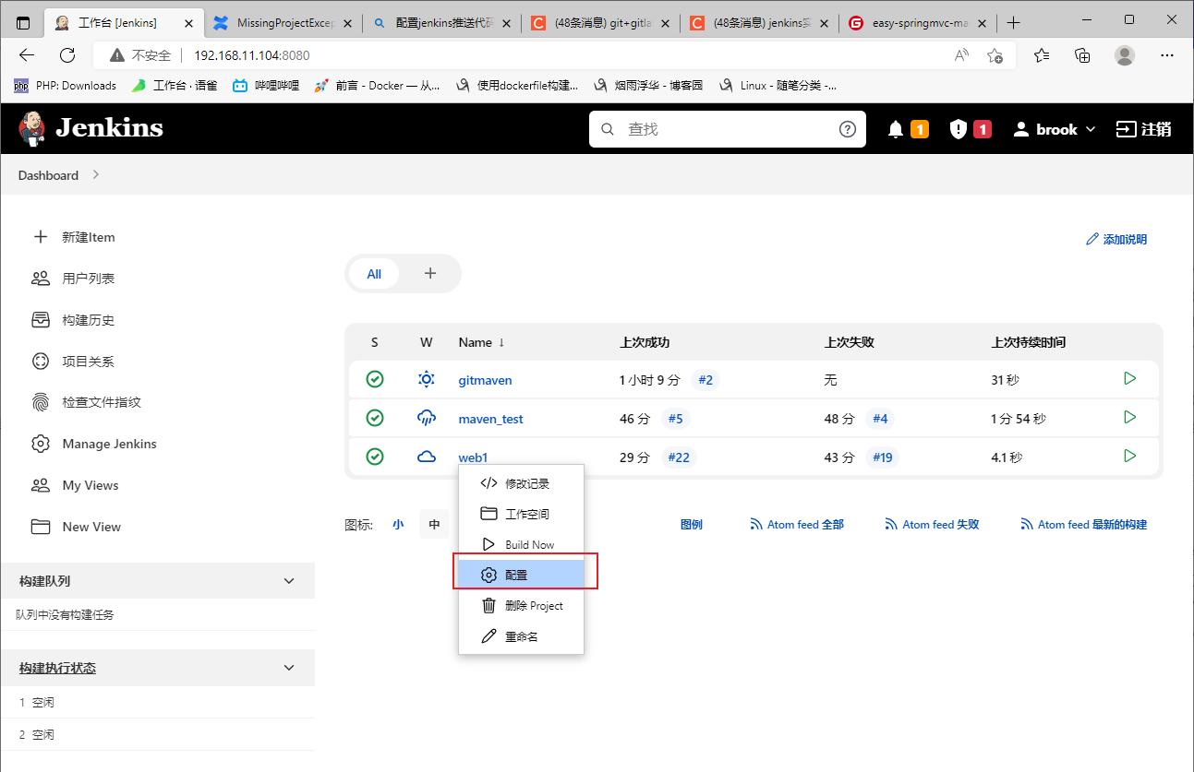Open the security warnings shield icon
1194x772 pixels.
coord(959,129)
